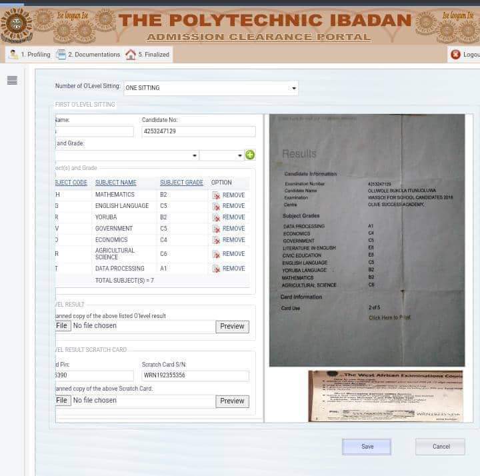480x476 pixels.
Task: Click remove icon for ECONOMICS row
Action: 216,240
